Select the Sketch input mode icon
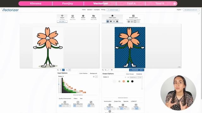Image resolution: width=202 pixels, height=113 pixels. click(83, 16)
